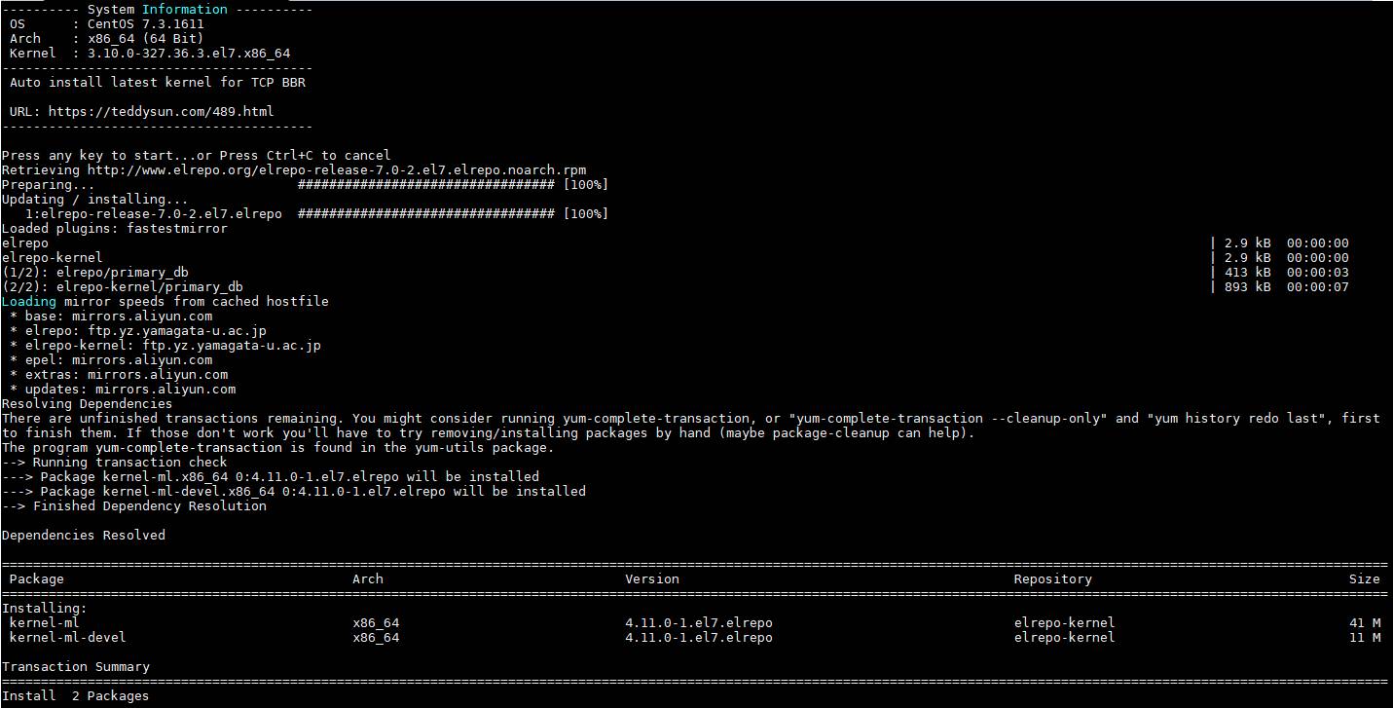The height and width of the screenshot is (708, 1393).
Task: Click the 'Preparing...' progress bar line
Action: click(305, 185)
